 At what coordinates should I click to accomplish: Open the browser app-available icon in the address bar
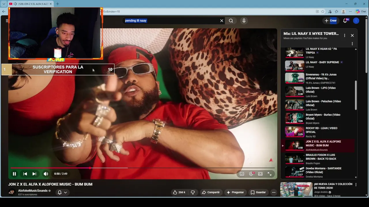point(317,11)
